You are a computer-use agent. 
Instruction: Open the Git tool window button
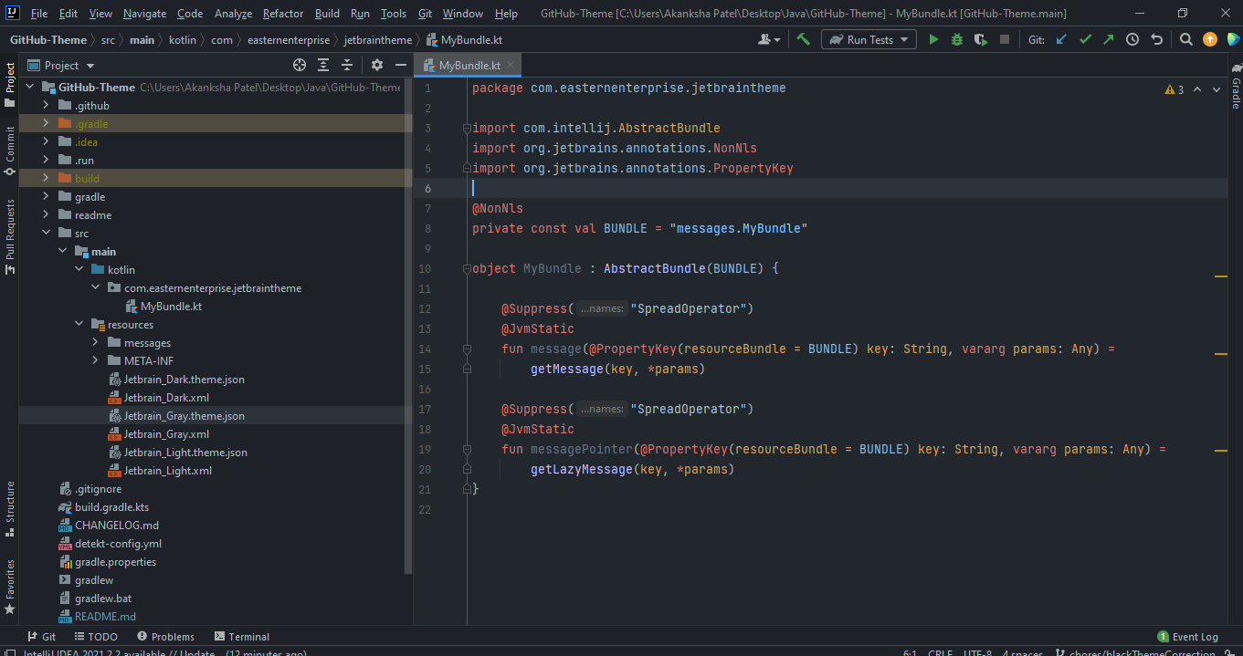click(41, 637)
